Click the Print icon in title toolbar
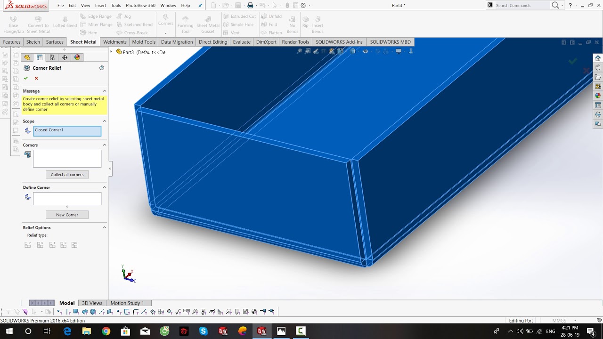The image size is (603, 339). pos(250,6)
